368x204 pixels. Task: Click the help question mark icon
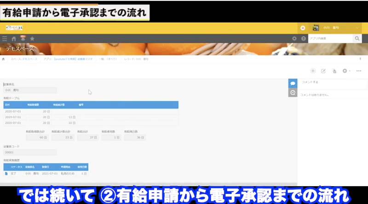(304, 39)
